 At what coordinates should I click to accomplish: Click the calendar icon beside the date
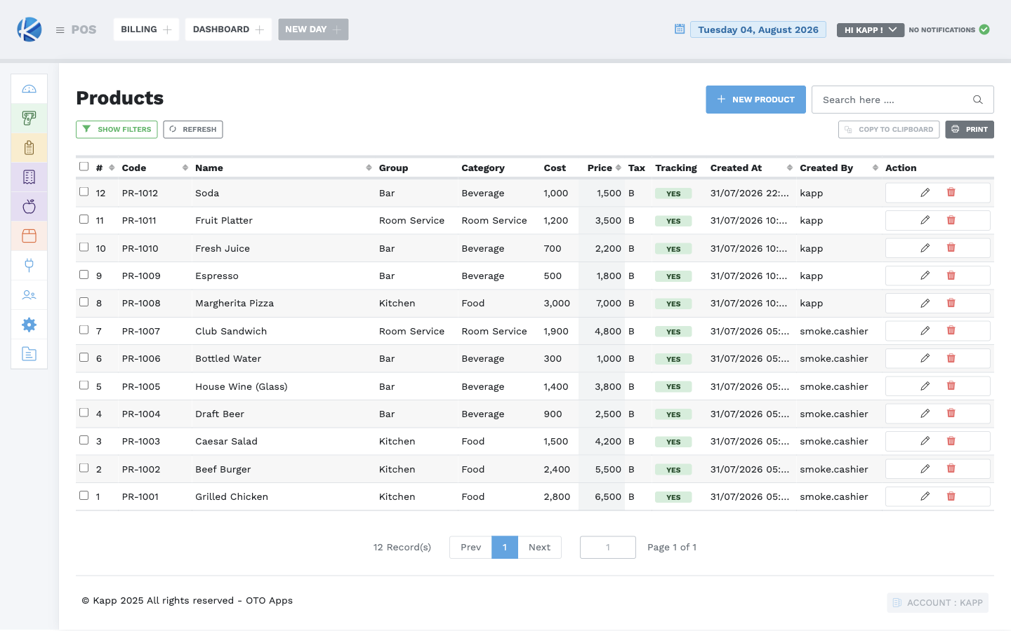point(680,29)
